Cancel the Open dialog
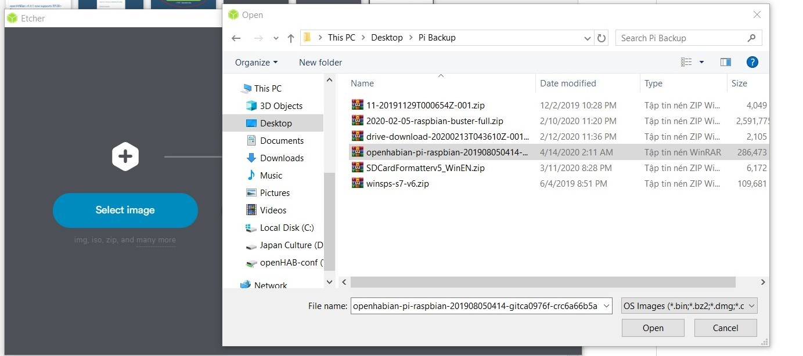The image size is (803, 356). 725,328
